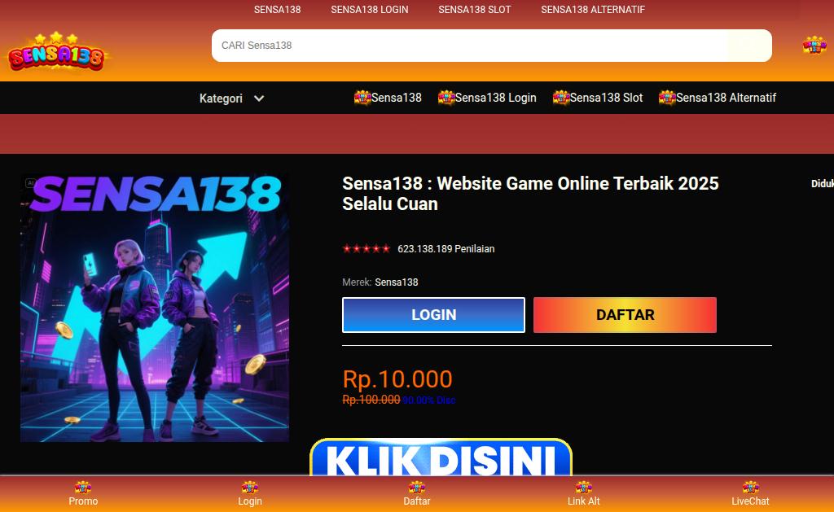
Task: Tap the Link Alt icon in bottom bar
Action: coord(583,487)
